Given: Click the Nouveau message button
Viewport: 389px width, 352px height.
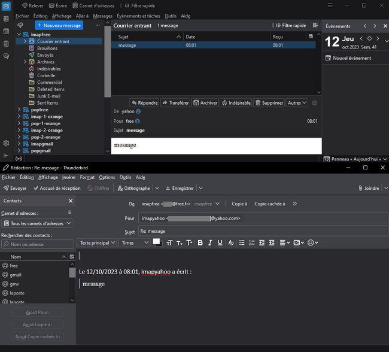Looking at the screenshot, I should (59, 26).
